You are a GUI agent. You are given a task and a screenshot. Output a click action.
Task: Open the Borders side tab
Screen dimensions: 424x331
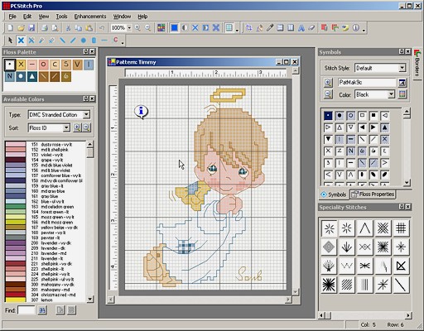coord(417,64)
